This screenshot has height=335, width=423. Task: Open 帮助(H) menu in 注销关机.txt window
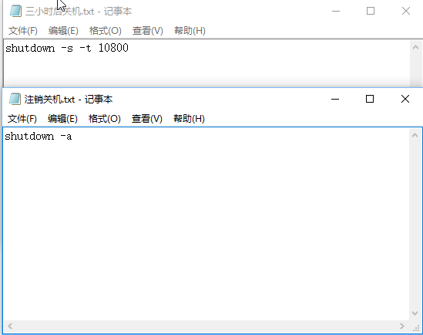coord(189,119)
